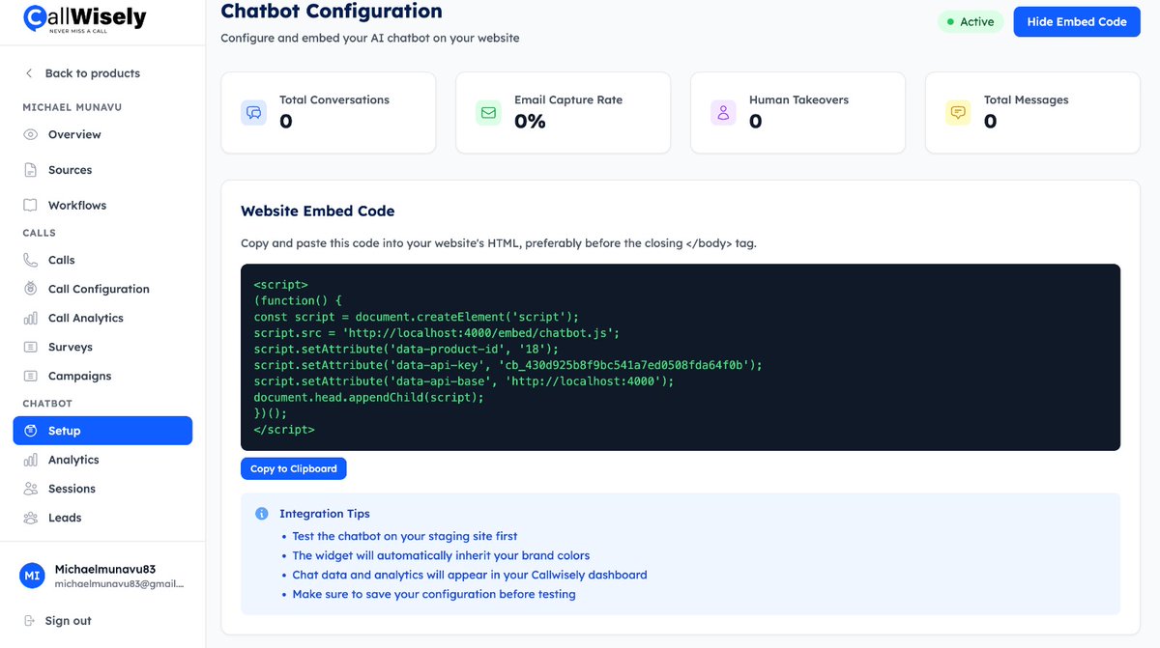Click the chatbot Analytics chart icon
This screenshot has height=648, width=1160.
(30, 460)
